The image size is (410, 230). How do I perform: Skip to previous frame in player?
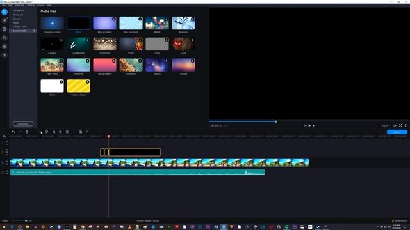click(305, 125)
